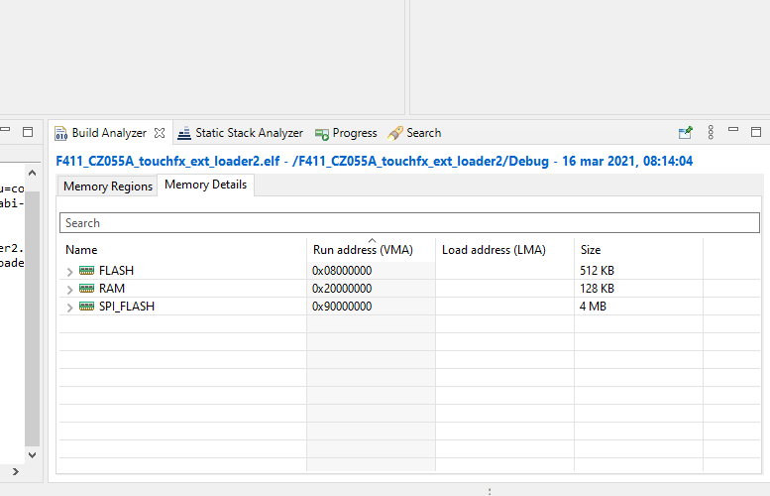Viewport: 770px width, 496px height.
Task: Select the FLASH row name
Action: tap(116, 271)
